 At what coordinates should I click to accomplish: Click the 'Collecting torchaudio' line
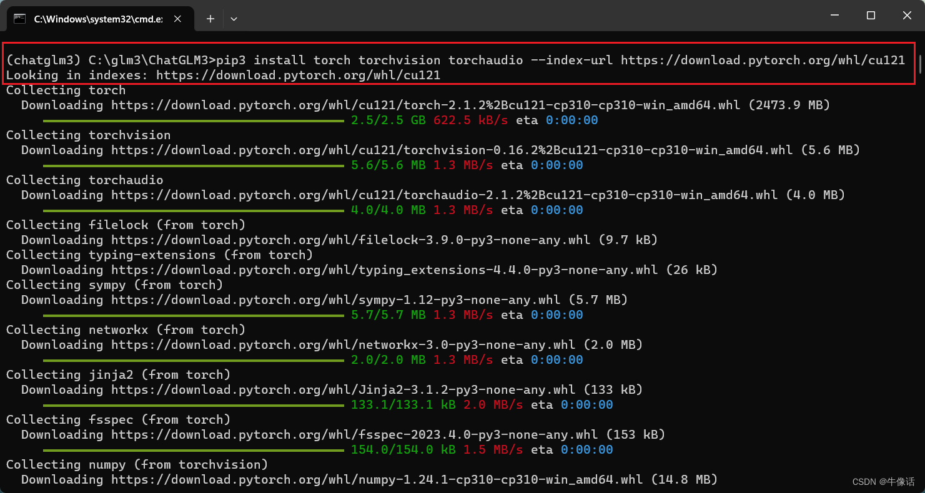(x=84, y=180)
